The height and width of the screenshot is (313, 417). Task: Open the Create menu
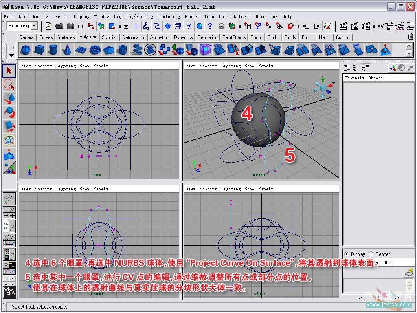click(60, 16)
